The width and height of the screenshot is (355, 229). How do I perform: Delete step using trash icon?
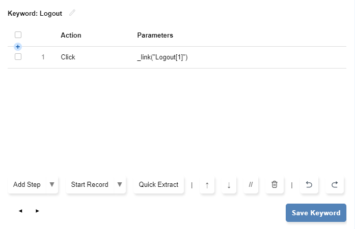[274, 185]
